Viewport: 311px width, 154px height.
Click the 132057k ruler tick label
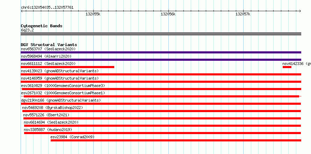(x=243, y=14)
